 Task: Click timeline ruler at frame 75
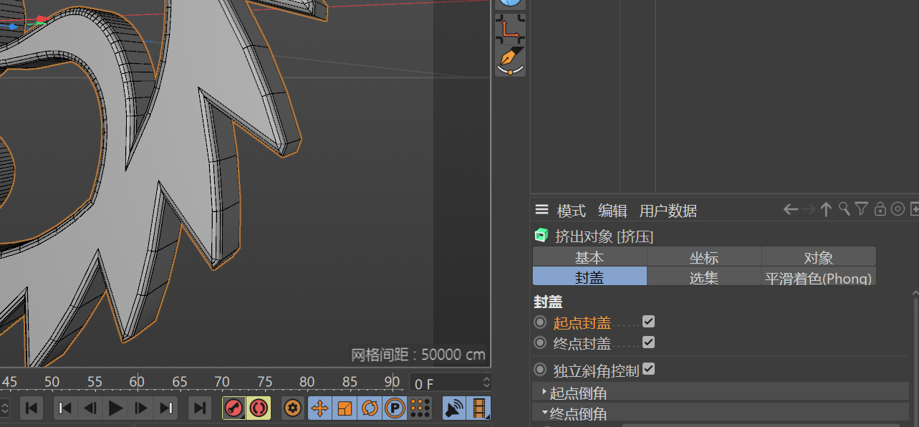point(265,381)
